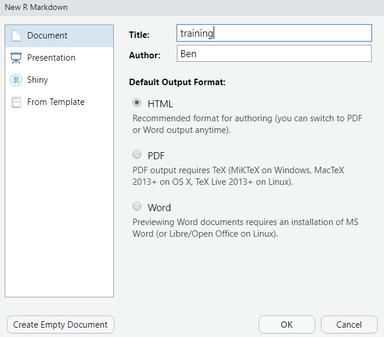This screenshot has height=337, width=384.
Task: Click the Create Empty Document button
Action: [61, 325]
